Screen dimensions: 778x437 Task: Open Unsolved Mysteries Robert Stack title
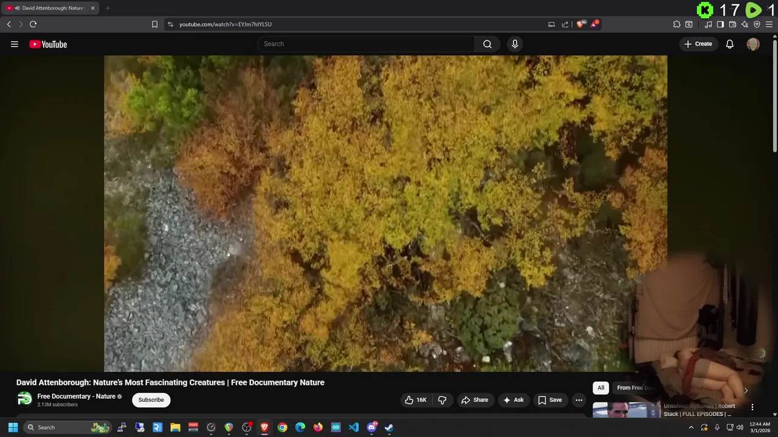tap(699, 410)
